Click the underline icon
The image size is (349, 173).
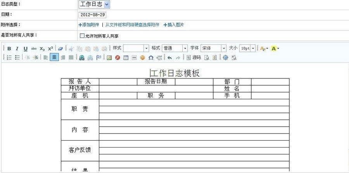tap(26, 49)
